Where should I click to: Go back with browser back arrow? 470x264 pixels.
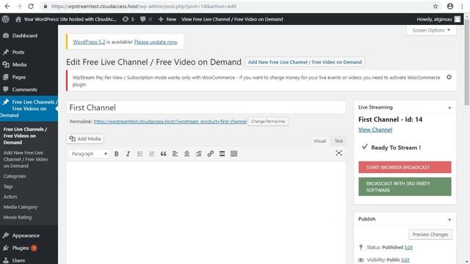tap(7, 7)
